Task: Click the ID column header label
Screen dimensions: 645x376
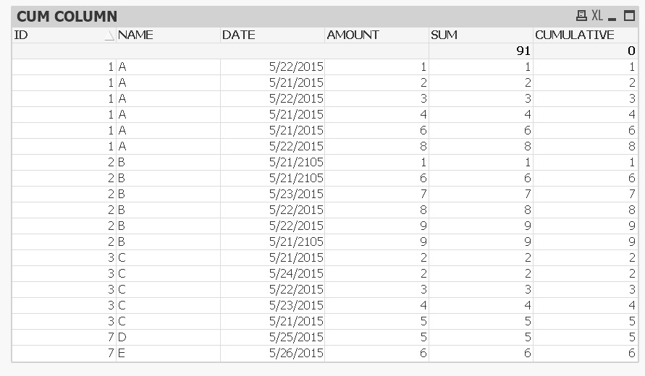Action: click(x=21, y=35)
